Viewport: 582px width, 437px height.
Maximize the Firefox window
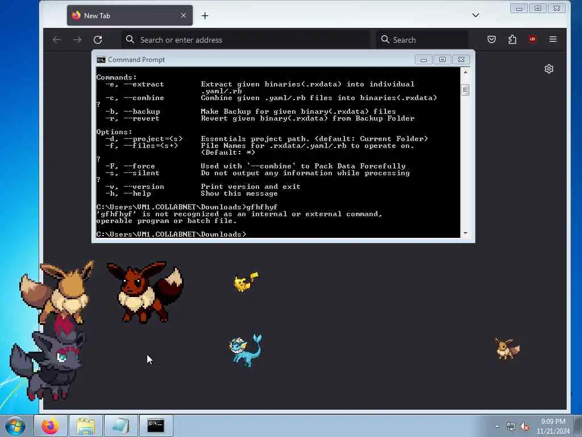coord(538,8)
